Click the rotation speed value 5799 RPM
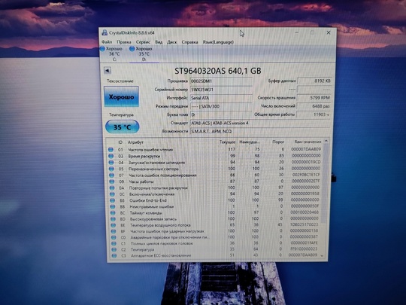406x305 pixels. tap(314, 98)
